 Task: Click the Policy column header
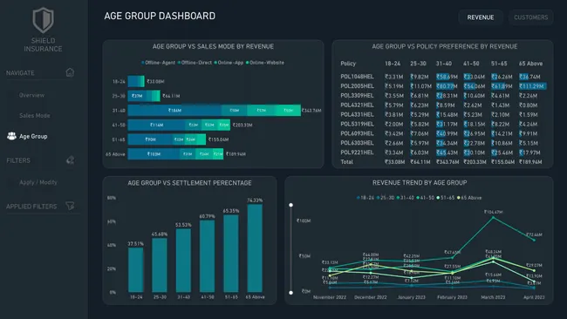click(x=348, y=64)
